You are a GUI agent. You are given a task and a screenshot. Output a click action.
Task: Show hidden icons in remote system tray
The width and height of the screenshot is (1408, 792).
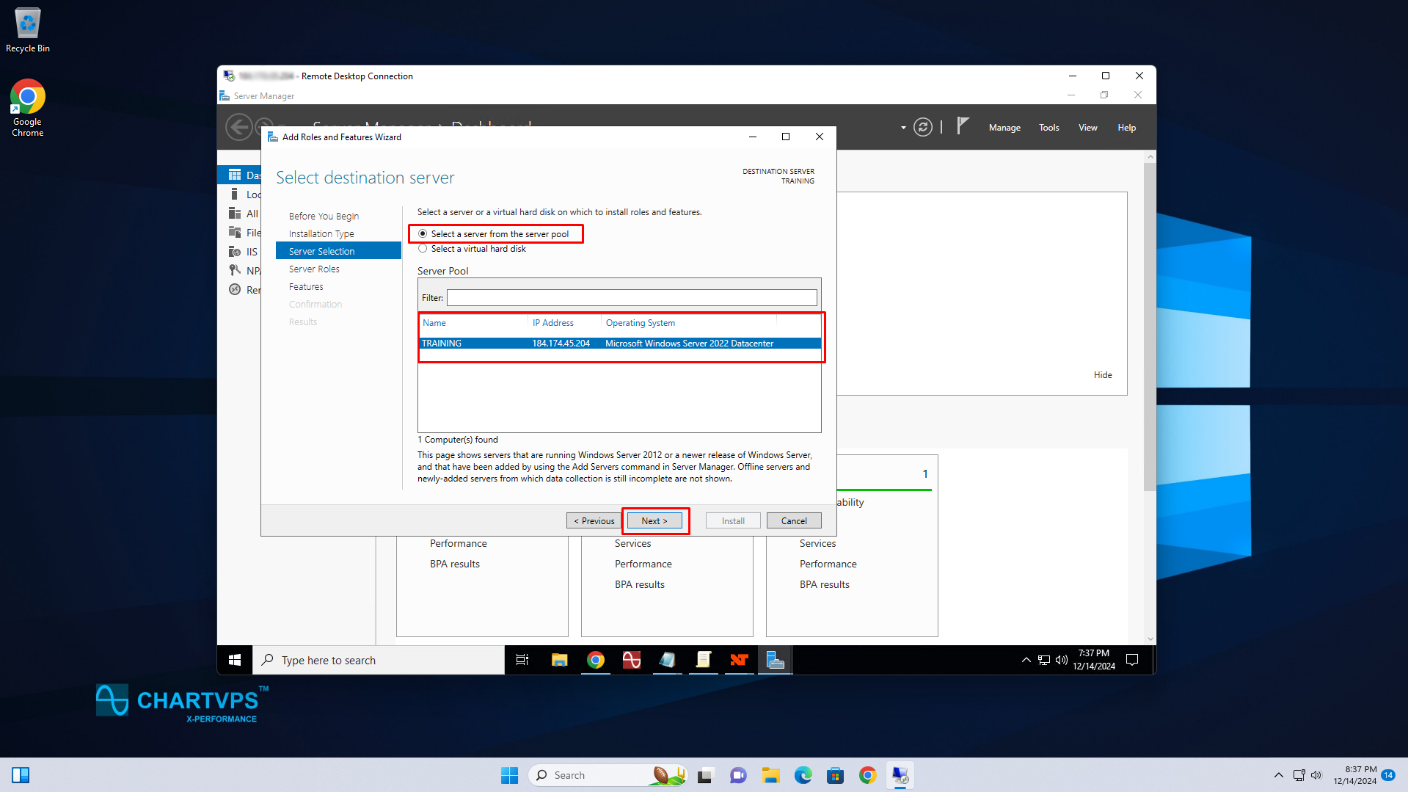pos(1026,660)
